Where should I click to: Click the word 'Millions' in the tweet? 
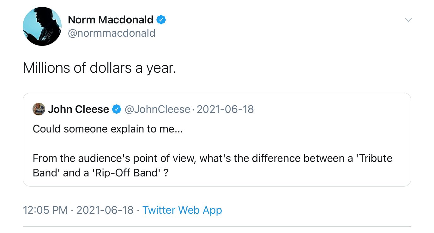tap(46, 67)
